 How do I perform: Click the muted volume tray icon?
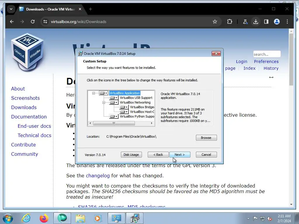coord(270,219)
